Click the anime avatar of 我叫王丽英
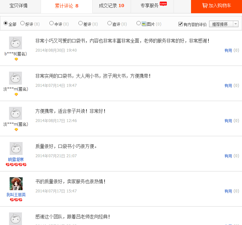Image resolution: width=242 pixels, height=225 pixels. point(16,184)
